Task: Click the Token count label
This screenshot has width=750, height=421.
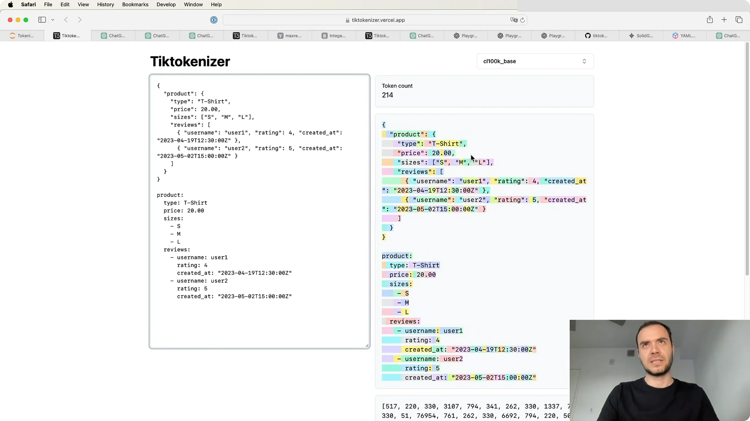Action: [397, 86]
